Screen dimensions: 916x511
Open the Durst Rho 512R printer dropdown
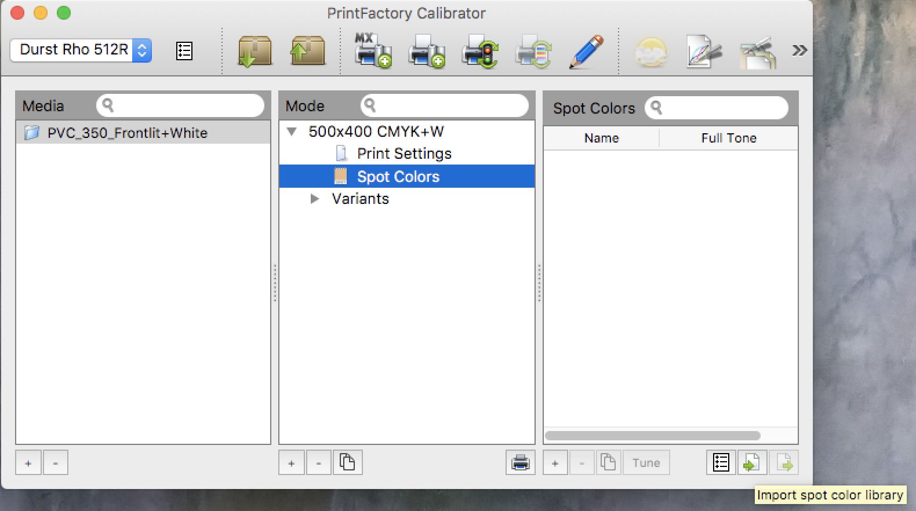[x=81, y=50]
